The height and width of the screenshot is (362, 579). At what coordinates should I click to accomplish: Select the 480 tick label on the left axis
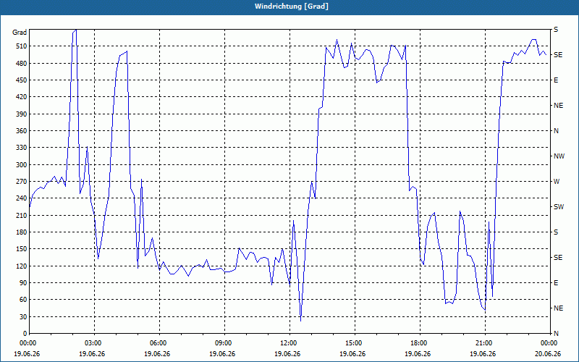pos(21,64)
